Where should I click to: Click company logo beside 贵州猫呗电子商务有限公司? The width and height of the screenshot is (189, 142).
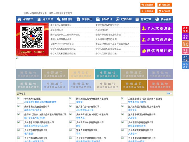point(124,124)
